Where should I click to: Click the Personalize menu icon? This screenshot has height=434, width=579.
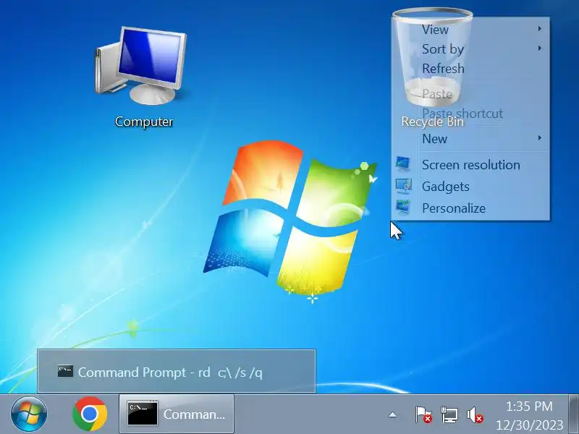pyautogui.click(x=403, y=208)
